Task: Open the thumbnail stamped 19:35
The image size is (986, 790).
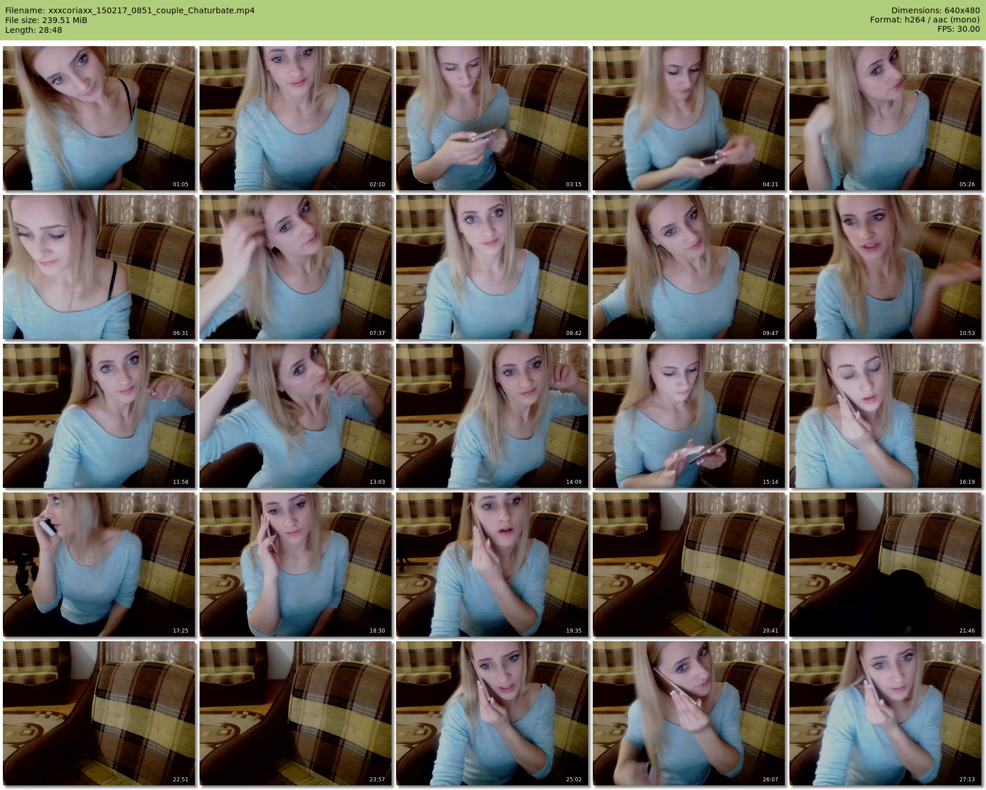Action: point(492,565)
